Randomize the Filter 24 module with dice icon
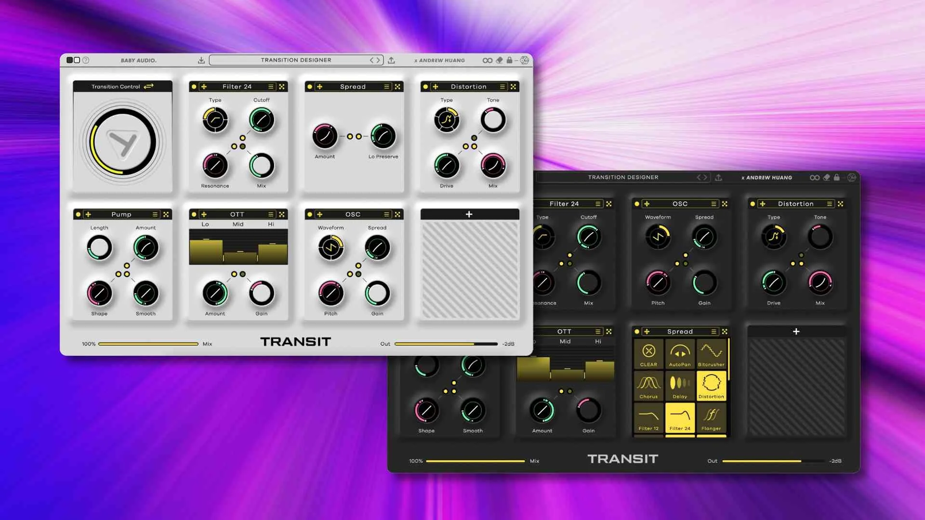Screen dimensions: 925x520 tap(282, 87)
